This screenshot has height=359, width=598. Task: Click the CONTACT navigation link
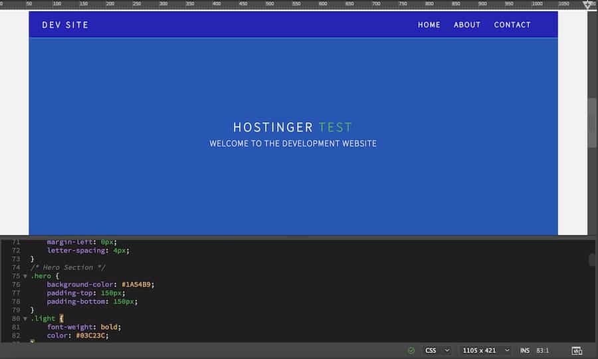tap(512, 25)
